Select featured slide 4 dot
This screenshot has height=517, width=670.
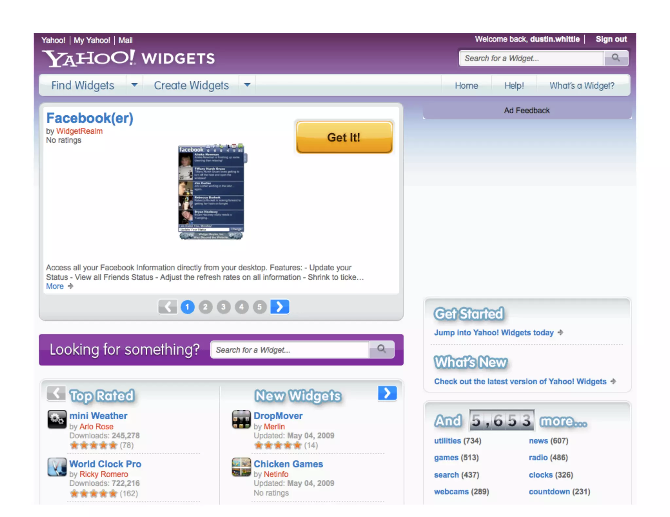point(241,307)
